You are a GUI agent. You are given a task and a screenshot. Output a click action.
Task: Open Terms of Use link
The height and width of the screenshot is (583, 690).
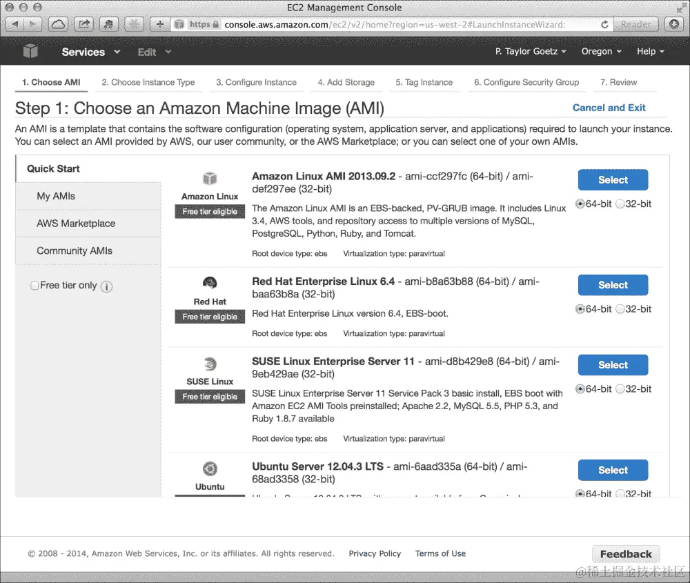[440, 553]
